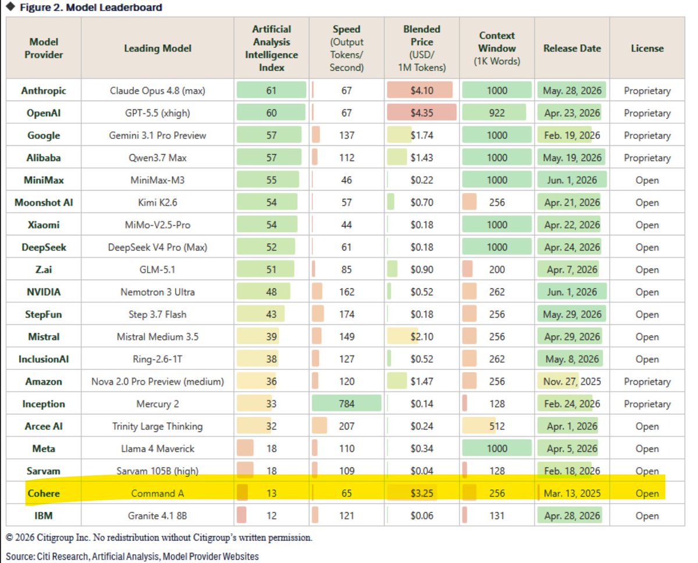Viewport: 698px width, 563px height.
Task: Click the Release Date column header
Action: coord(572,48)
